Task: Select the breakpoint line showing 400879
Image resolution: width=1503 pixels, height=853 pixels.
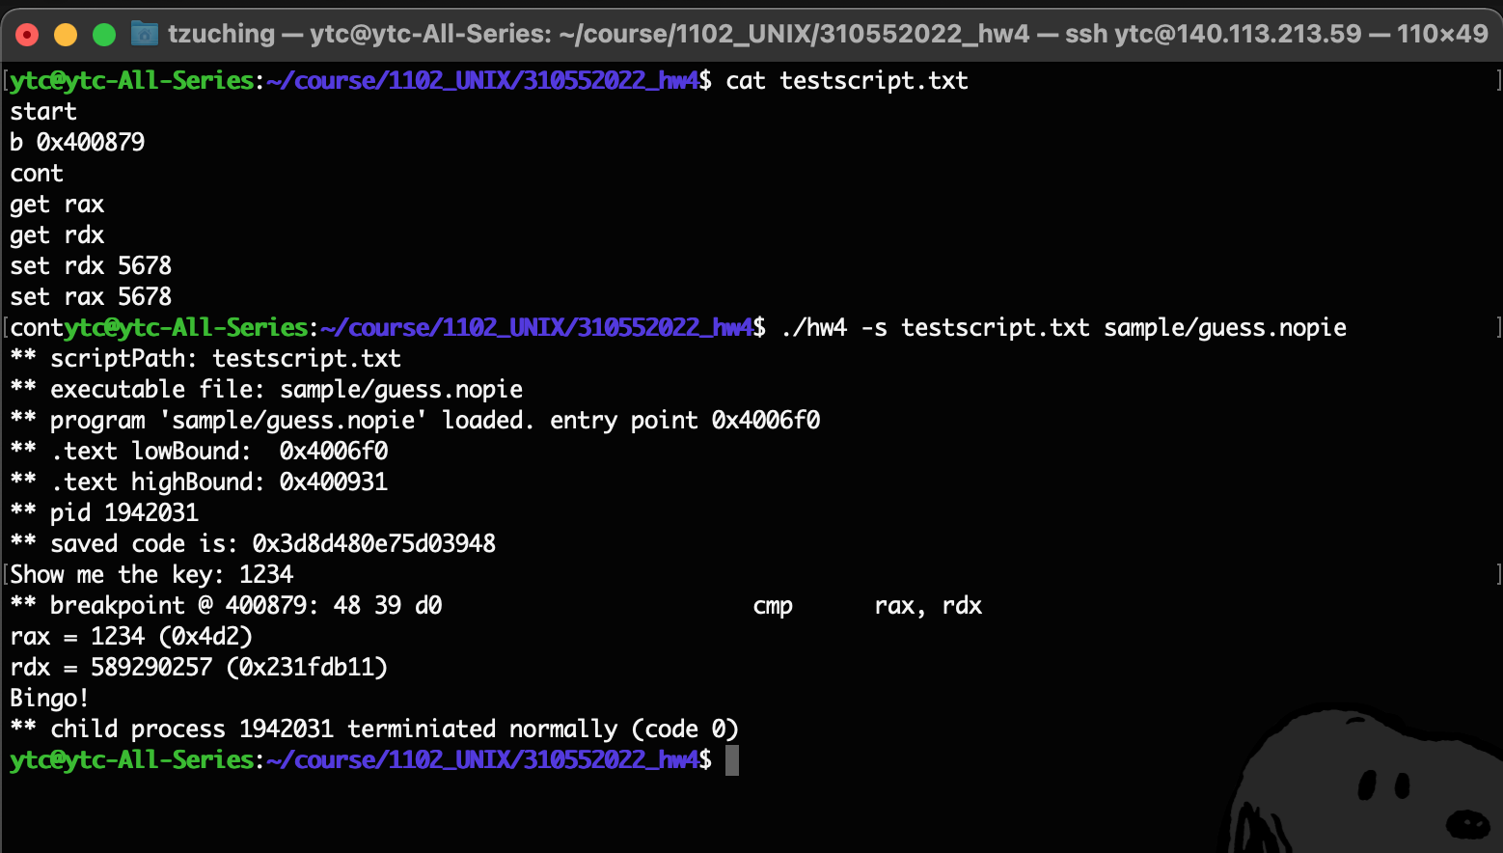Action: (227, 605)
